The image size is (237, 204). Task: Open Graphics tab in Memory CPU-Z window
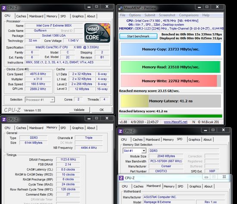click(x=78, y=128)
